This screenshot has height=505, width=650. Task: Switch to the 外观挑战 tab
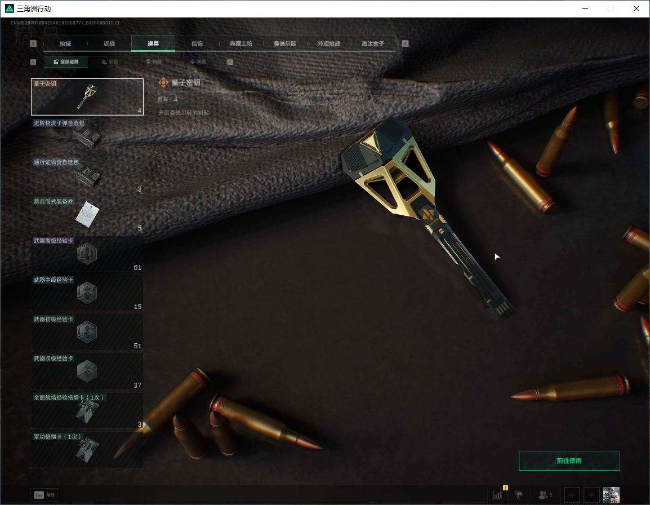click(329, 43)
